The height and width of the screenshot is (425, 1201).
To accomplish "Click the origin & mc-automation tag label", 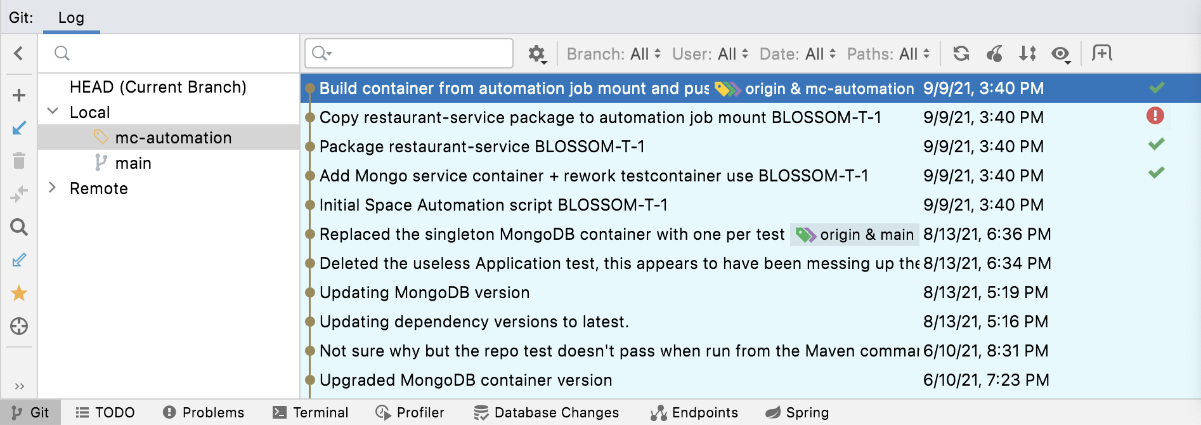I will [x=815, y=89].
